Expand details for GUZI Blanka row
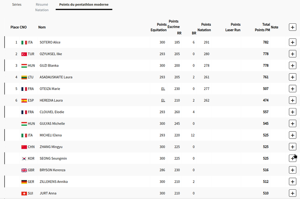 coord(292,65)
